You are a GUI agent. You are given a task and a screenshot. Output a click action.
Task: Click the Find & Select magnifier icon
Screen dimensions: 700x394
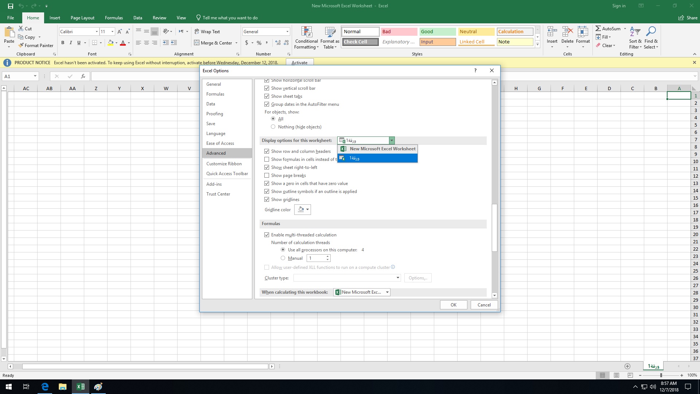[651, 31]
